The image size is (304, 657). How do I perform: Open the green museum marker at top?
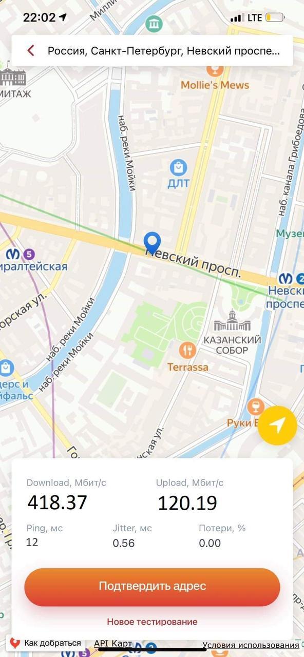154,23
